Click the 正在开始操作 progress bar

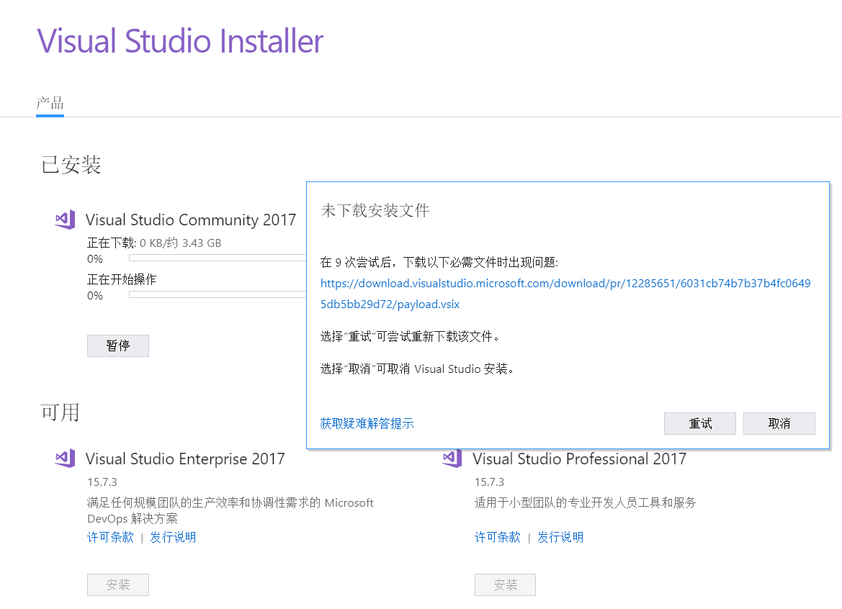218,294
